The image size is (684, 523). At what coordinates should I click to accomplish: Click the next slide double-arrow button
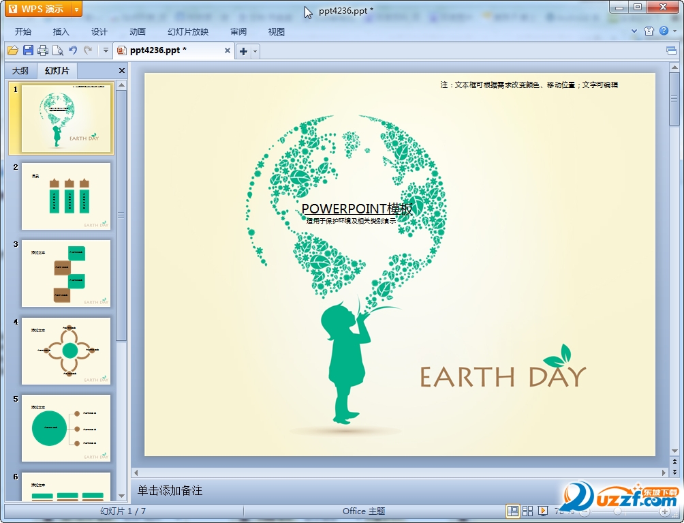[674, 471]
